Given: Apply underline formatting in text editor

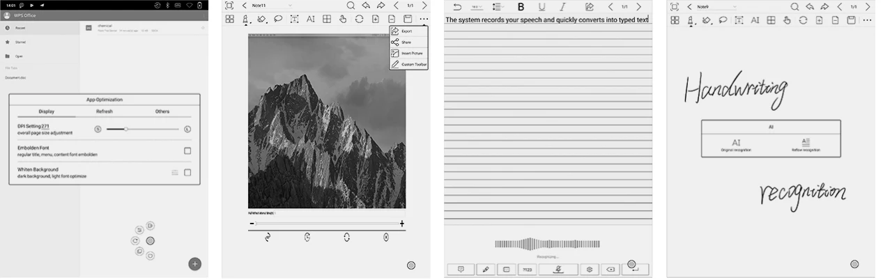Looking at the screenshot, I should tap(542, 6).
